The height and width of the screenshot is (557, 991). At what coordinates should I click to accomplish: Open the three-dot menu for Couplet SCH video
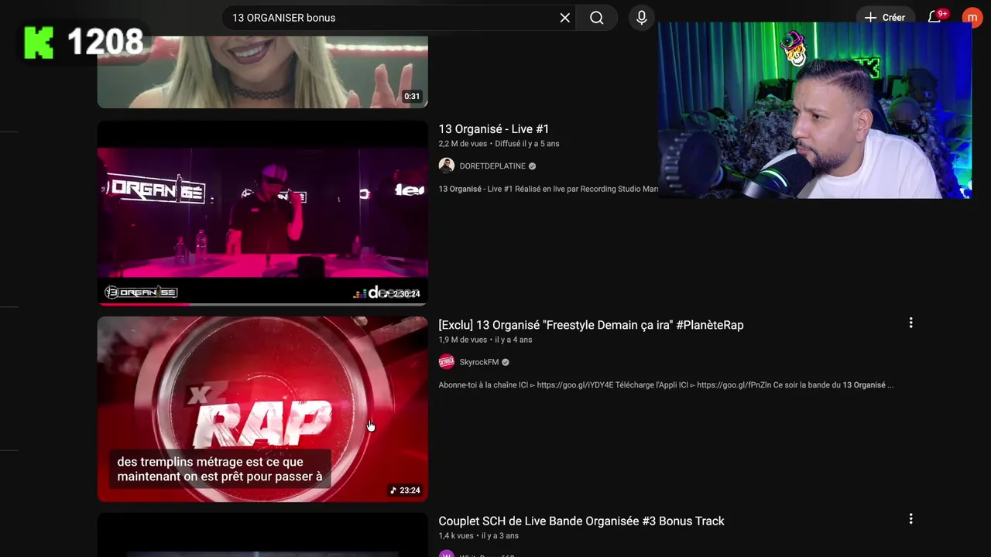click(x=910, y=519)
